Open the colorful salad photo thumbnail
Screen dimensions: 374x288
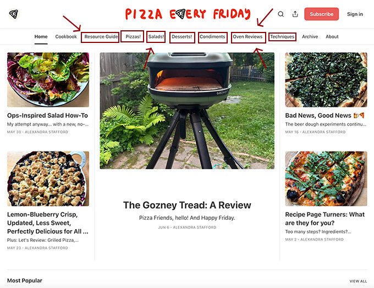tap(48, 80)
